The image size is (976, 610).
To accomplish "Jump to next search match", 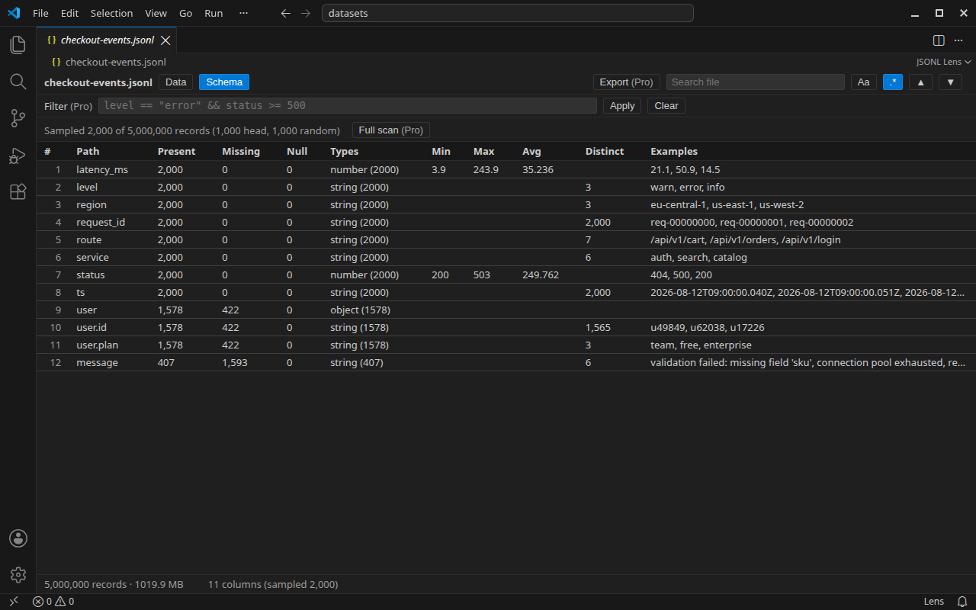I will coord(950,82).
